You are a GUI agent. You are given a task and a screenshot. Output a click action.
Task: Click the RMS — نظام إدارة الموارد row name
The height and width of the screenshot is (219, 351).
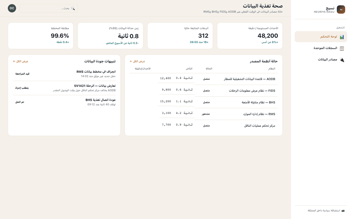point(259,114)
